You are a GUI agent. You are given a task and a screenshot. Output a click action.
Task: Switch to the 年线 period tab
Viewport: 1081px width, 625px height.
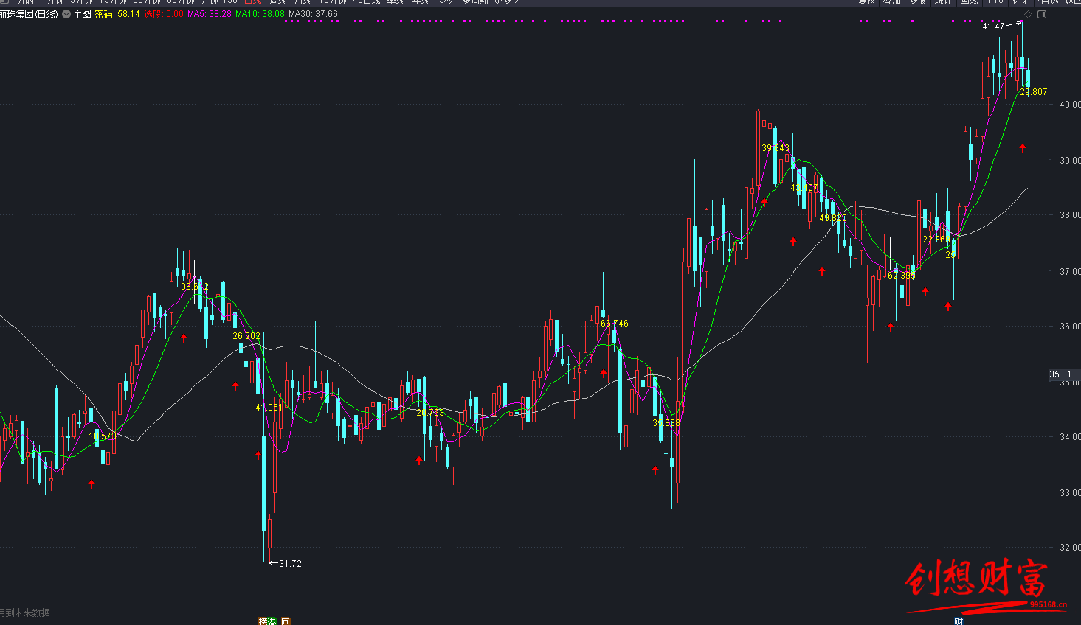421,2
